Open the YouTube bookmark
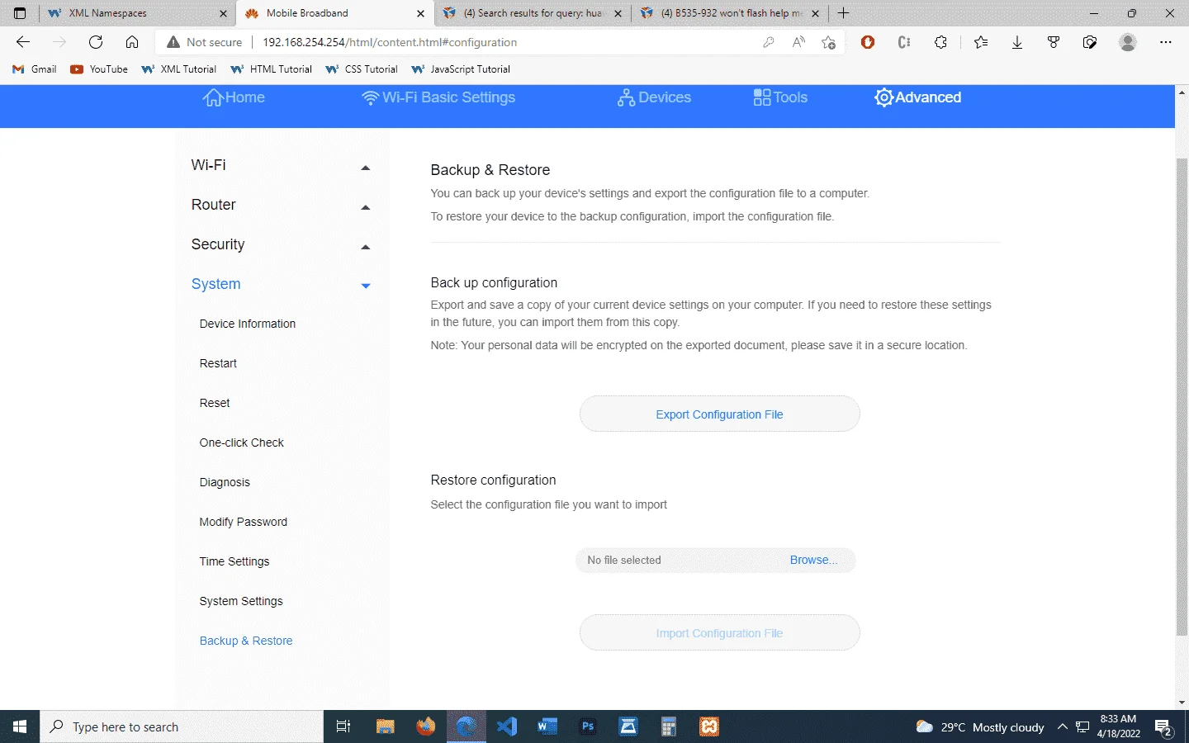The width and height of the screenshot is (1189, 743). 99,69
